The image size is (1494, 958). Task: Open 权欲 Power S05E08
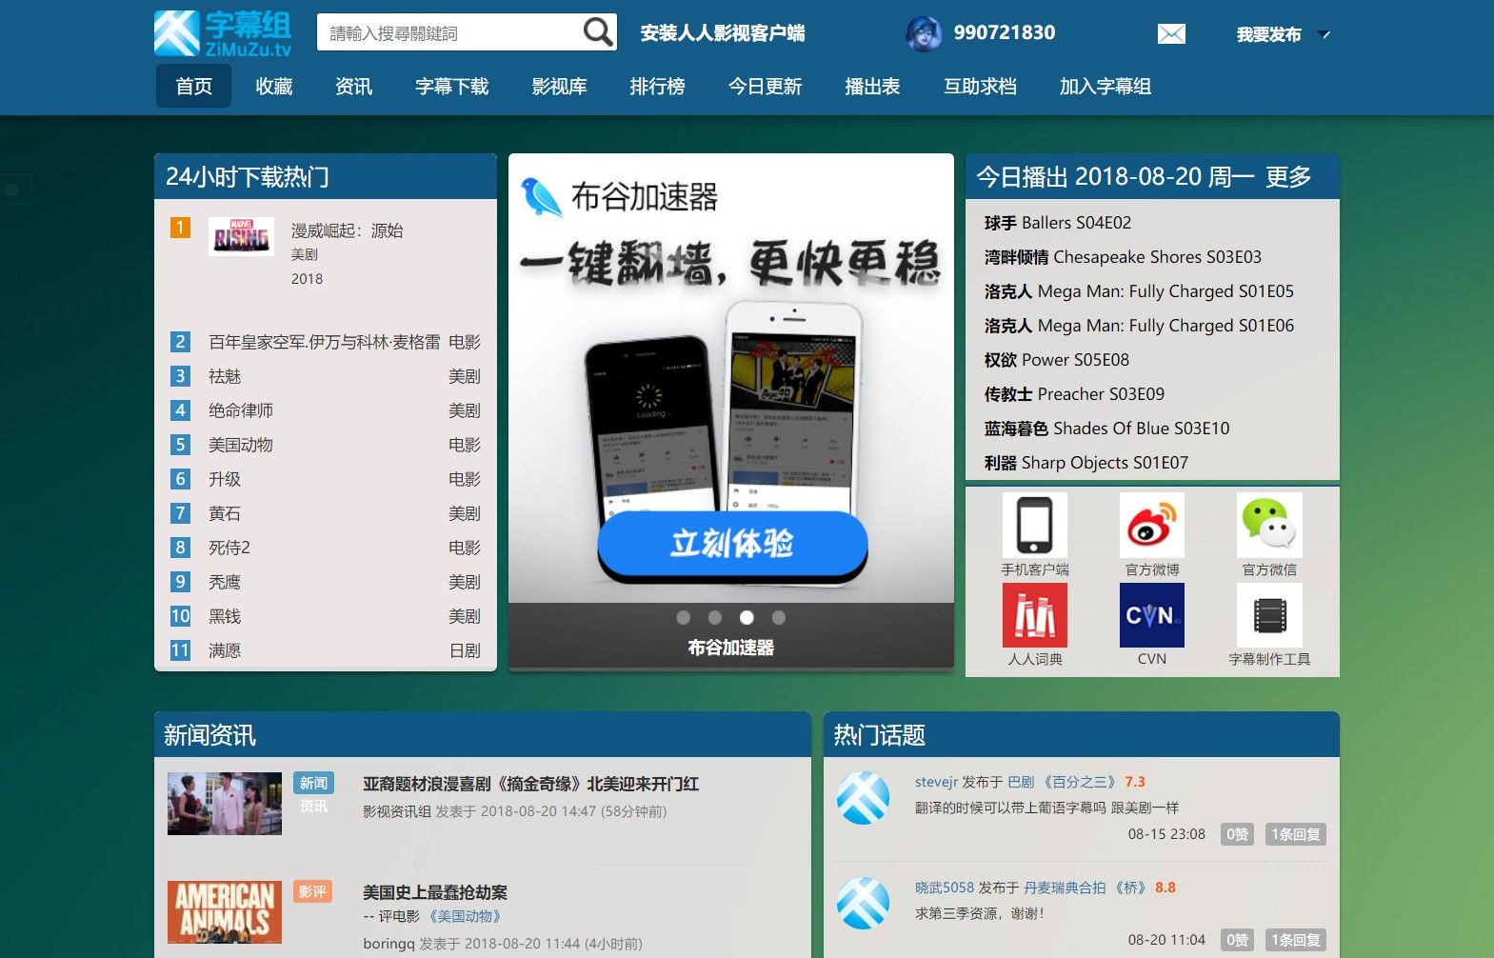pos(1057,360)
